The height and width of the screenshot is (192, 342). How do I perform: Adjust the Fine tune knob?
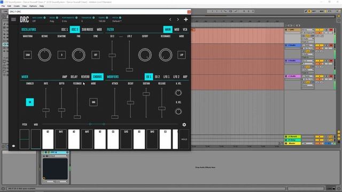point(79,55)
